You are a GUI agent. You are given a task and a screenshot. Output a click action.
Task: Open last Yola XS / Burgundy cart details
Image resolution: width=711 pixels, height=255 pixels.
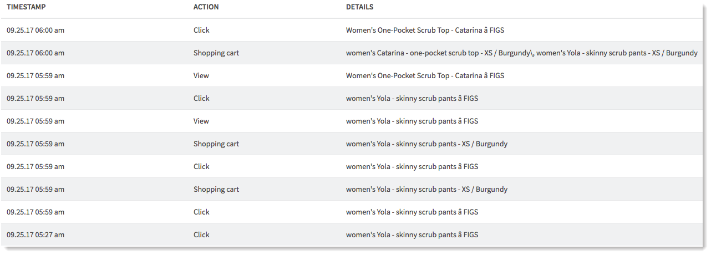click(x=426, y=190)
